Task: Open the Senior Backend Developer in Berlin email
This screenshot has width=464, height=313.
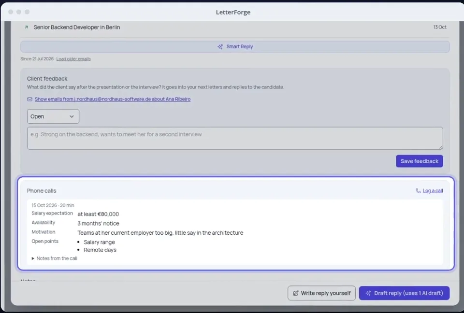Action: 235,27
